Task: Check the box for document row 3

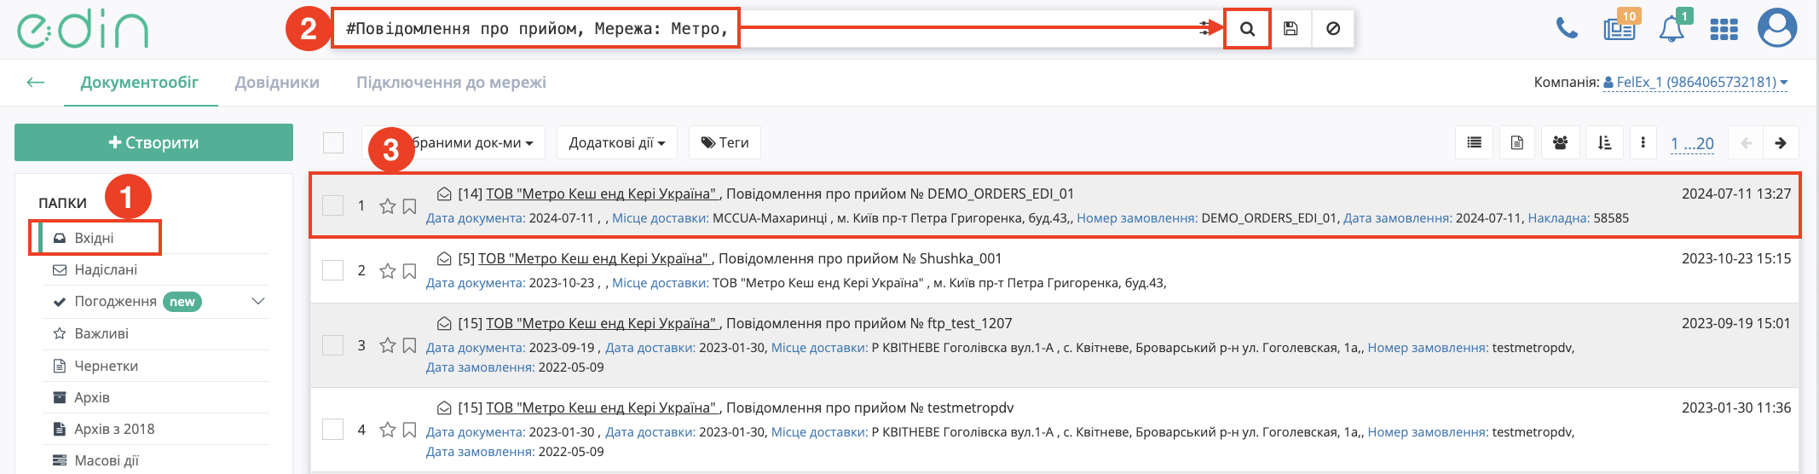Action: pyautogui.click(x=333, y=344)
